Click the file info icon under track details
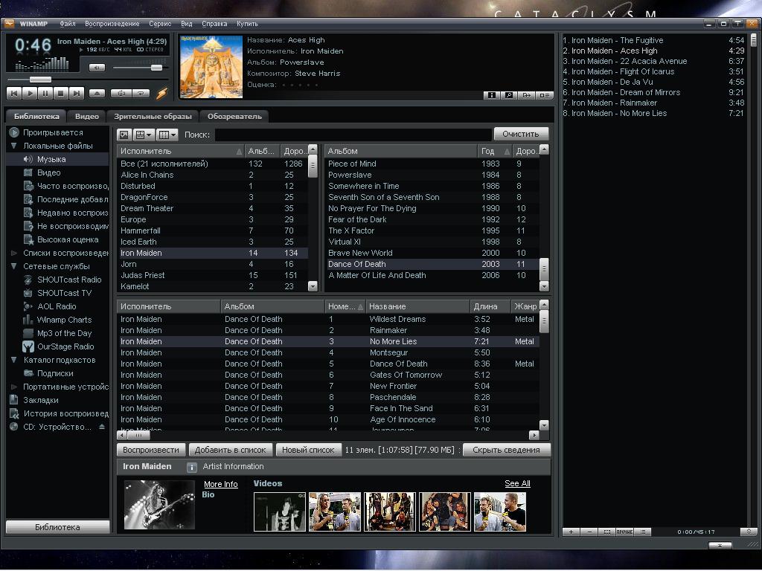The width and height of the screenshot is (762, 571). 491,95
